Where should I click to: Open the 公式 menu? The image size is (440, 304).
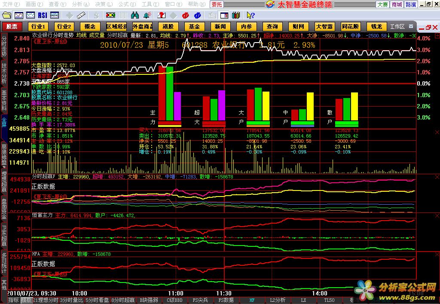(127, 4)
